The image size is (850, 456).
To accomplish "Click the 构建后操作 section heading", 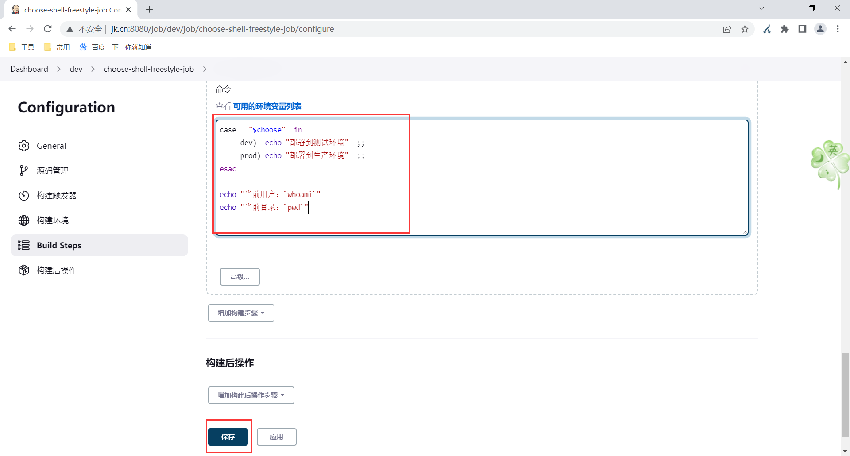I will pyautogui.click(x=230, y=363).
